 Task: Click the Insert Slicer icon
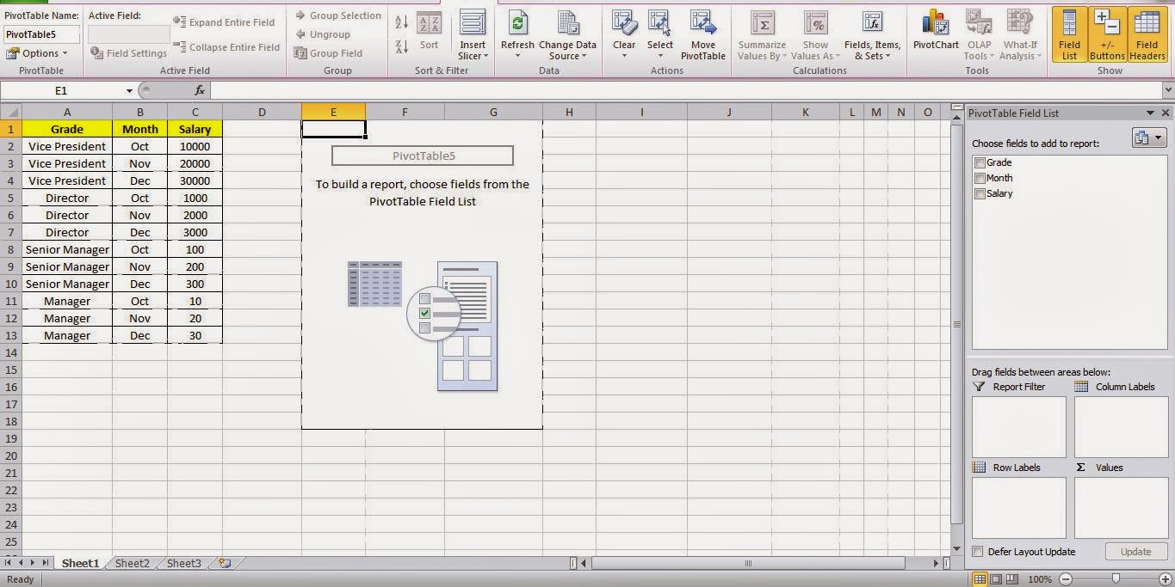(x=472, y=34)
